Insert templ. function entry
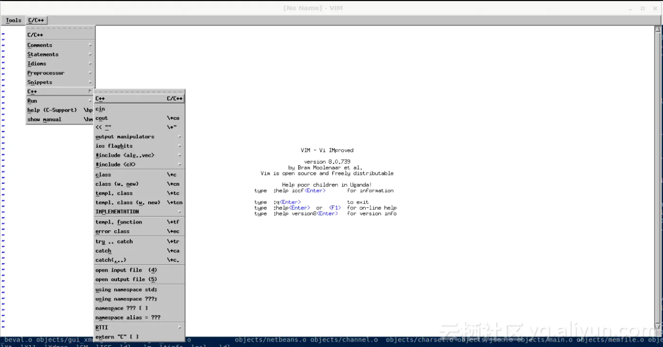 click(140, 222)
